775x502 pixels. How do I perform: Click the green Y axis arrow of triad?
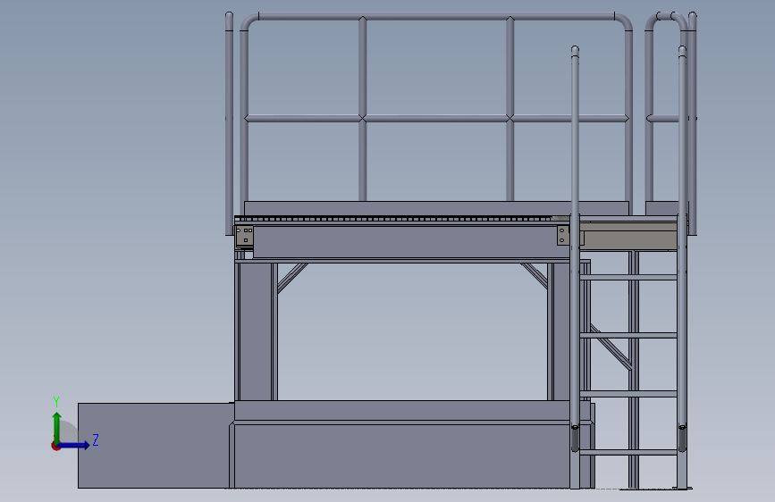57,426
